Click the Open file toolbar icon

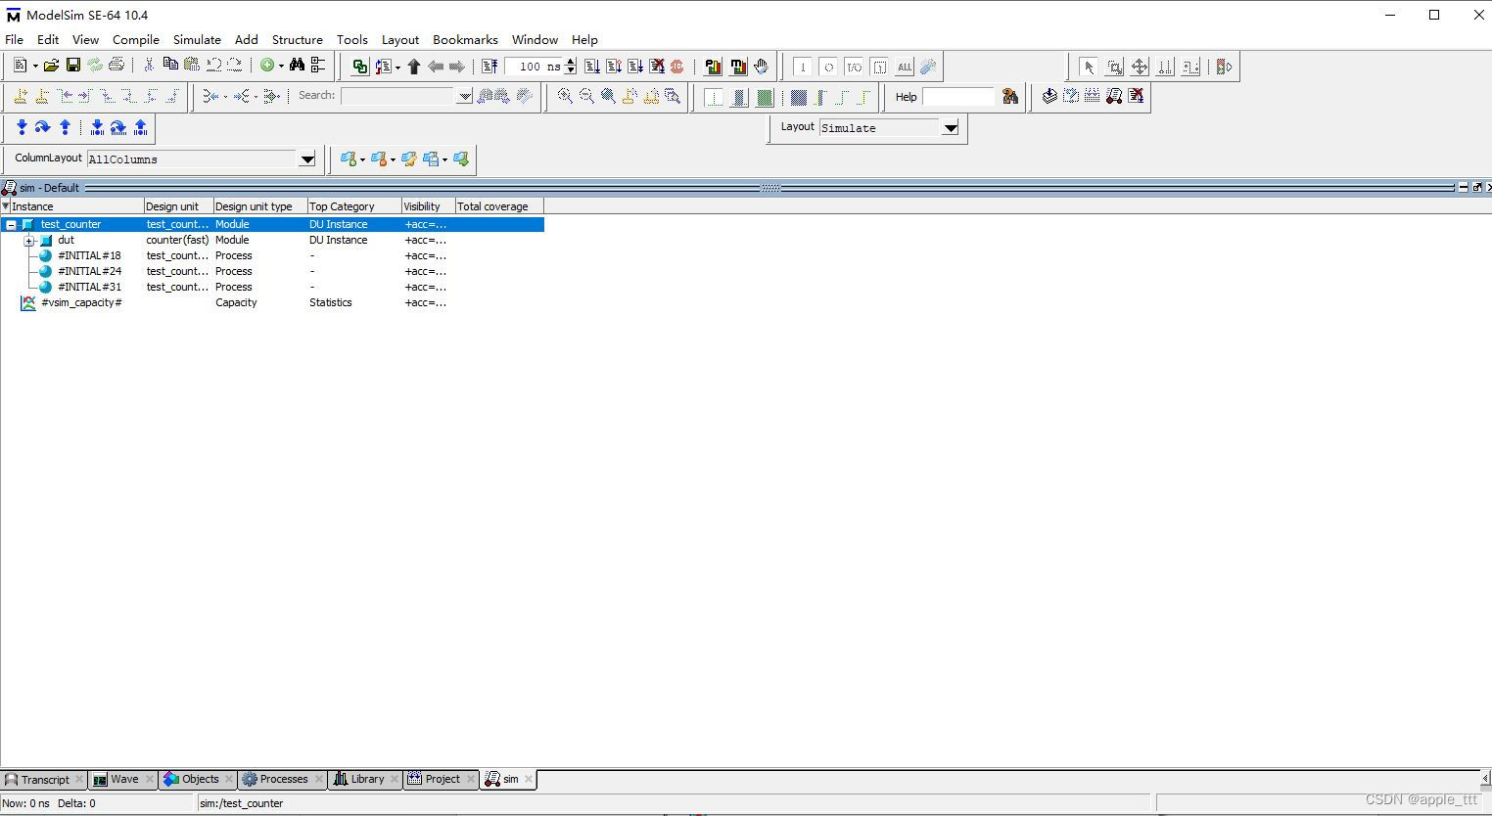[51, 66]
